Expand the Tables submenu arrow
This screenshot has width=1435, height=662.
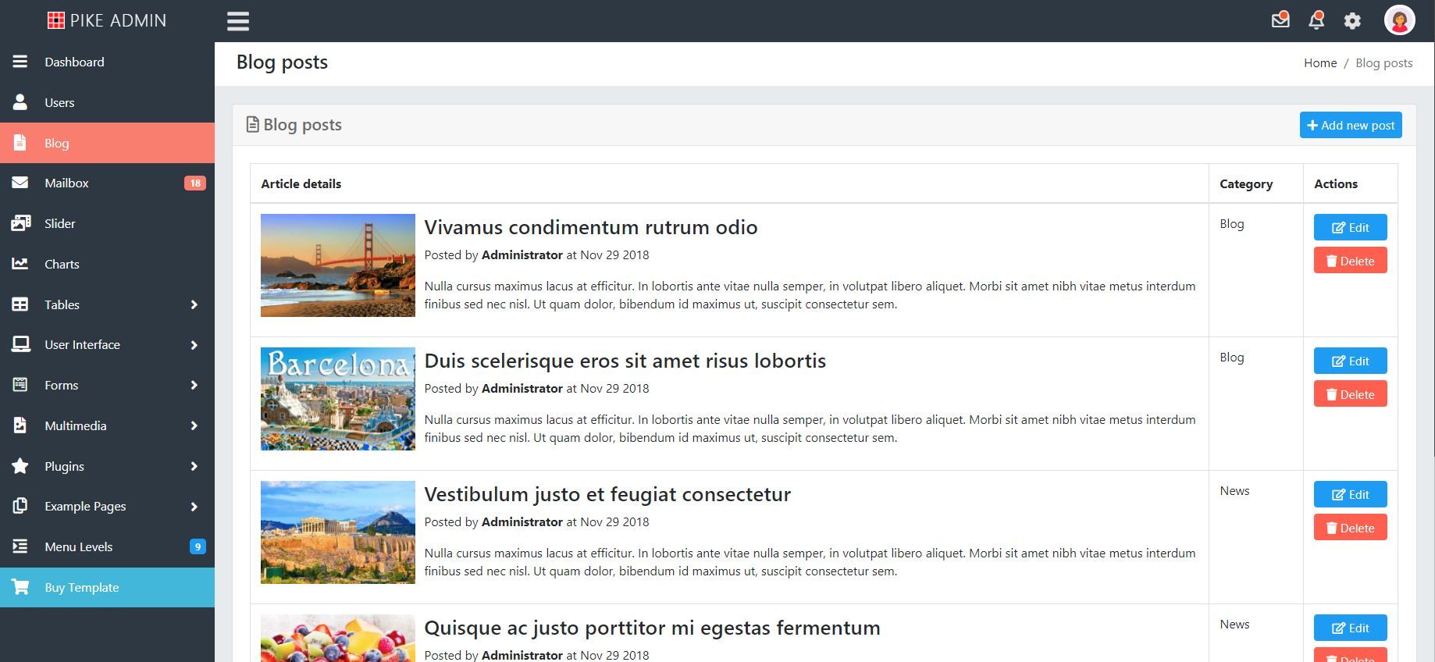pyautogui.click(x=194, y=304)
